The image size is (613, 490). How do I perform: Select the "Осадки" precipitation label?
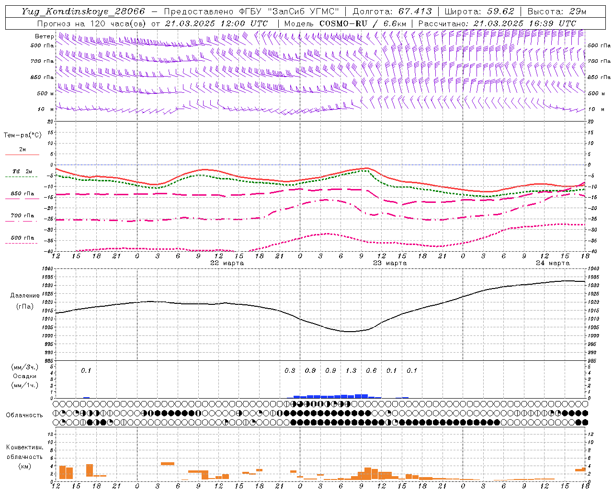coord(24,376)
